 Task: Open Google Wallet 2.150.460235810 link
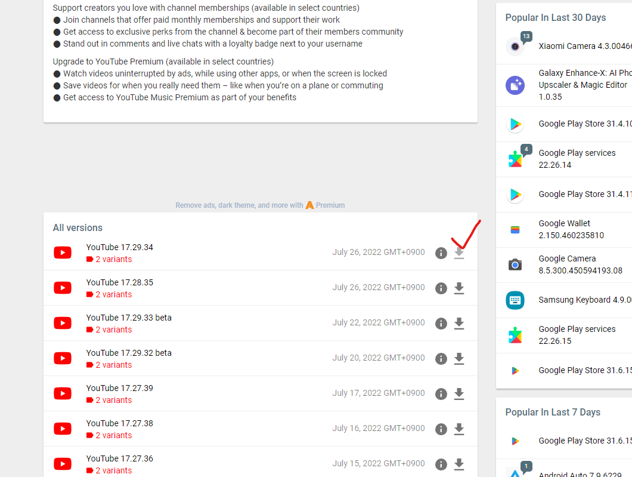coord(571,229)
